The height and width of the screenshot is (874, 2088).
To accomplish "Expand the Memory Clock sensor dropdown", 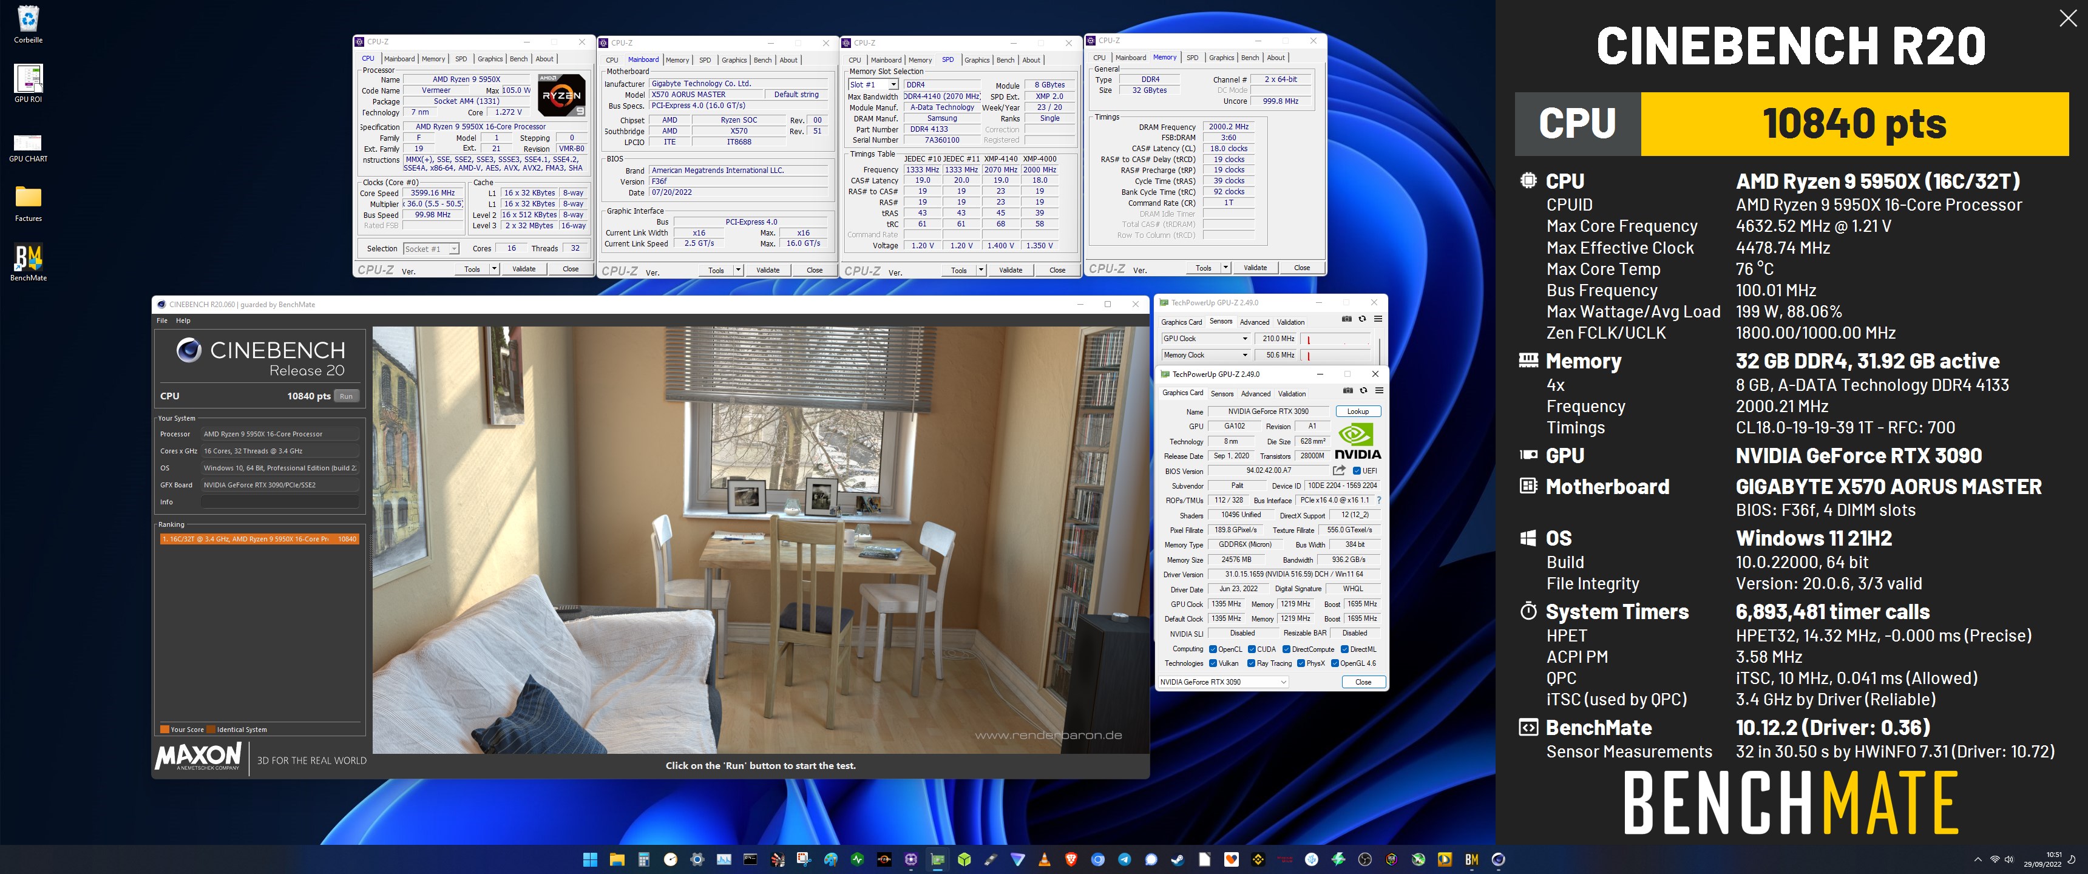I will [x=1245, y=355].
